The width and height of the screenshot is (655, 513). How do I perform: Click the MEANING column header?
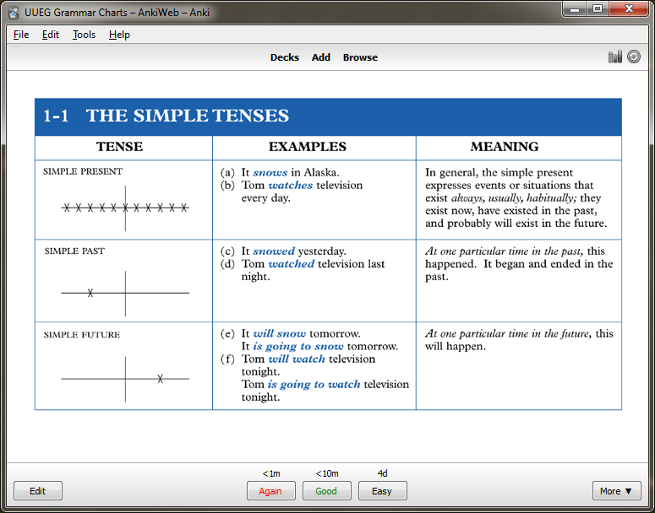(x=505, y=147)
